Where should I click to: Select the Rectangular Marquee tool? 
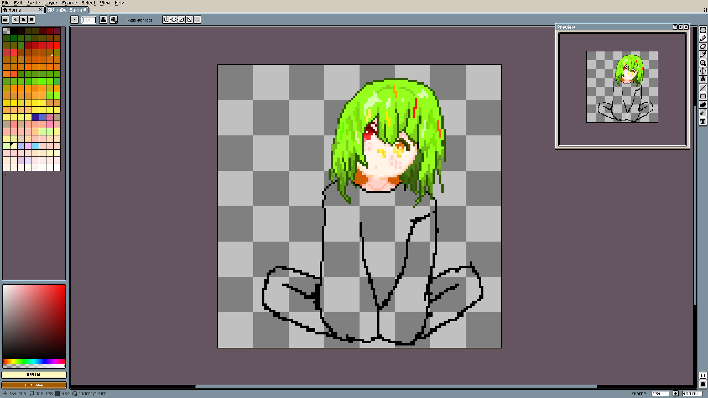[x=703, y=30]
